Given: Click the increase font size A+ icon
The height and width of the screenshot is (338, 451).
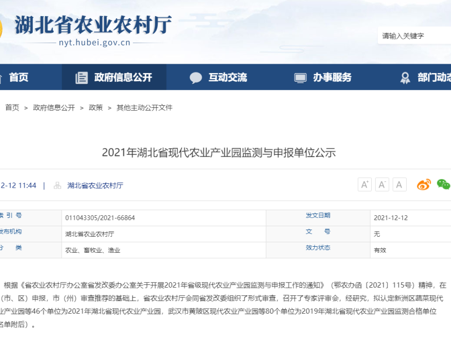Looking at the screenshot, I should pyautogui.click(x=365, y=185).
